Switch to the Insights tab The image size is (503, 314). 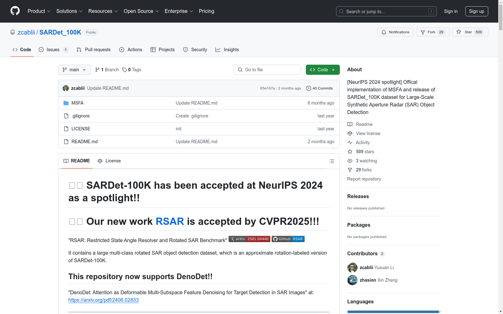[227, 50]
